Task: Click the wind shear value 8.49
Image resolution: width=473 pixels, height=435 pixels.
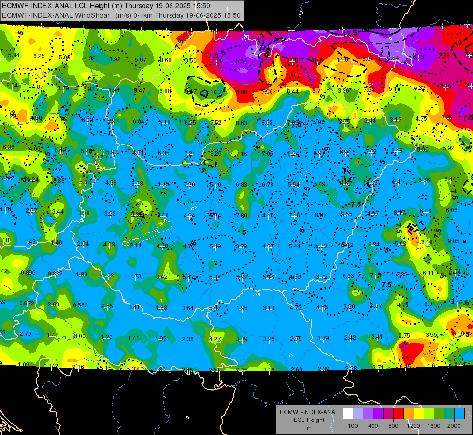Action: pyautogui.click(x=60, y=150)
